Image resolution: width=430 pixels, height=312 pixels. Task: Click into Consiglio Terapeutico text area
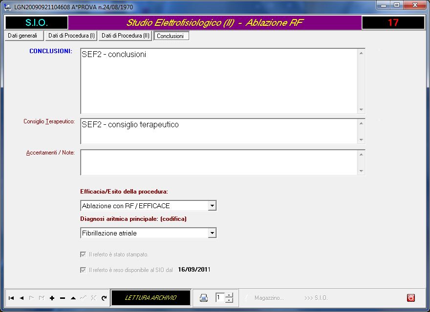[x=219, y=131]
